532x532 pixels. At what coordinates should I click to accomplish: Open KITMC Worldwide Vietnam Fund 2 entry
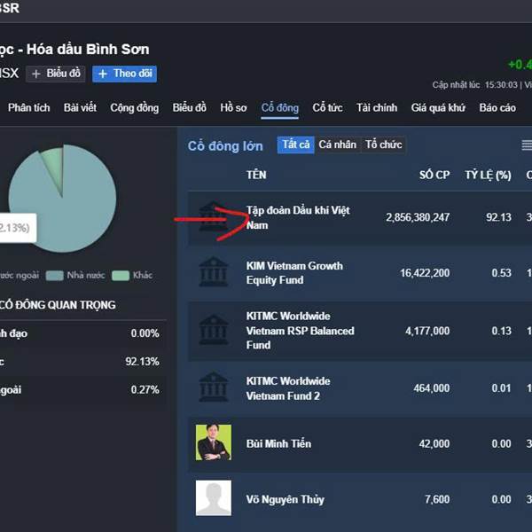(288, 388)
